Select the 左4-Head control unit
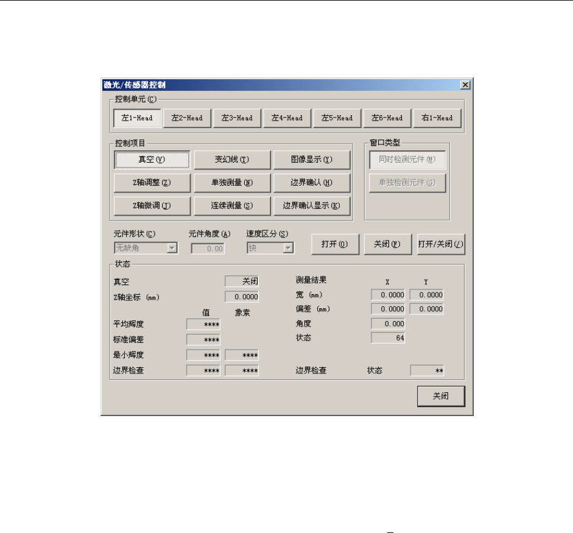573x533 pixels. pyautogui.click(x=287, y=118)
